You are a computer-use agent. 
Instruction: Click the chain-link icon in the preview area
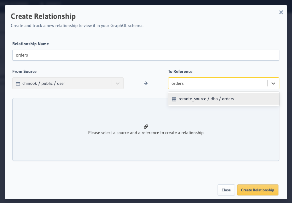coord(146,126)
